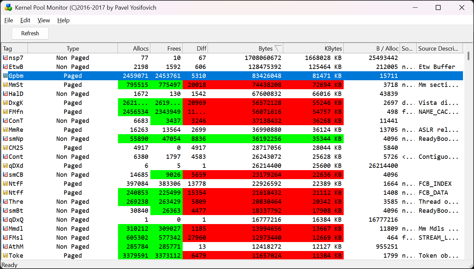Click the NtfF row icon
474x269 pixels.
coord(5,184)
